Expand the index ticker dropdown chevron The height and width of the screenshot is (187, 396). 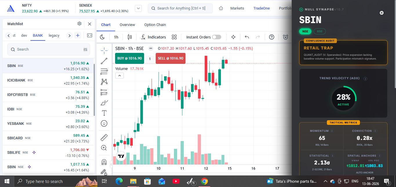click(x=139, y=8)
